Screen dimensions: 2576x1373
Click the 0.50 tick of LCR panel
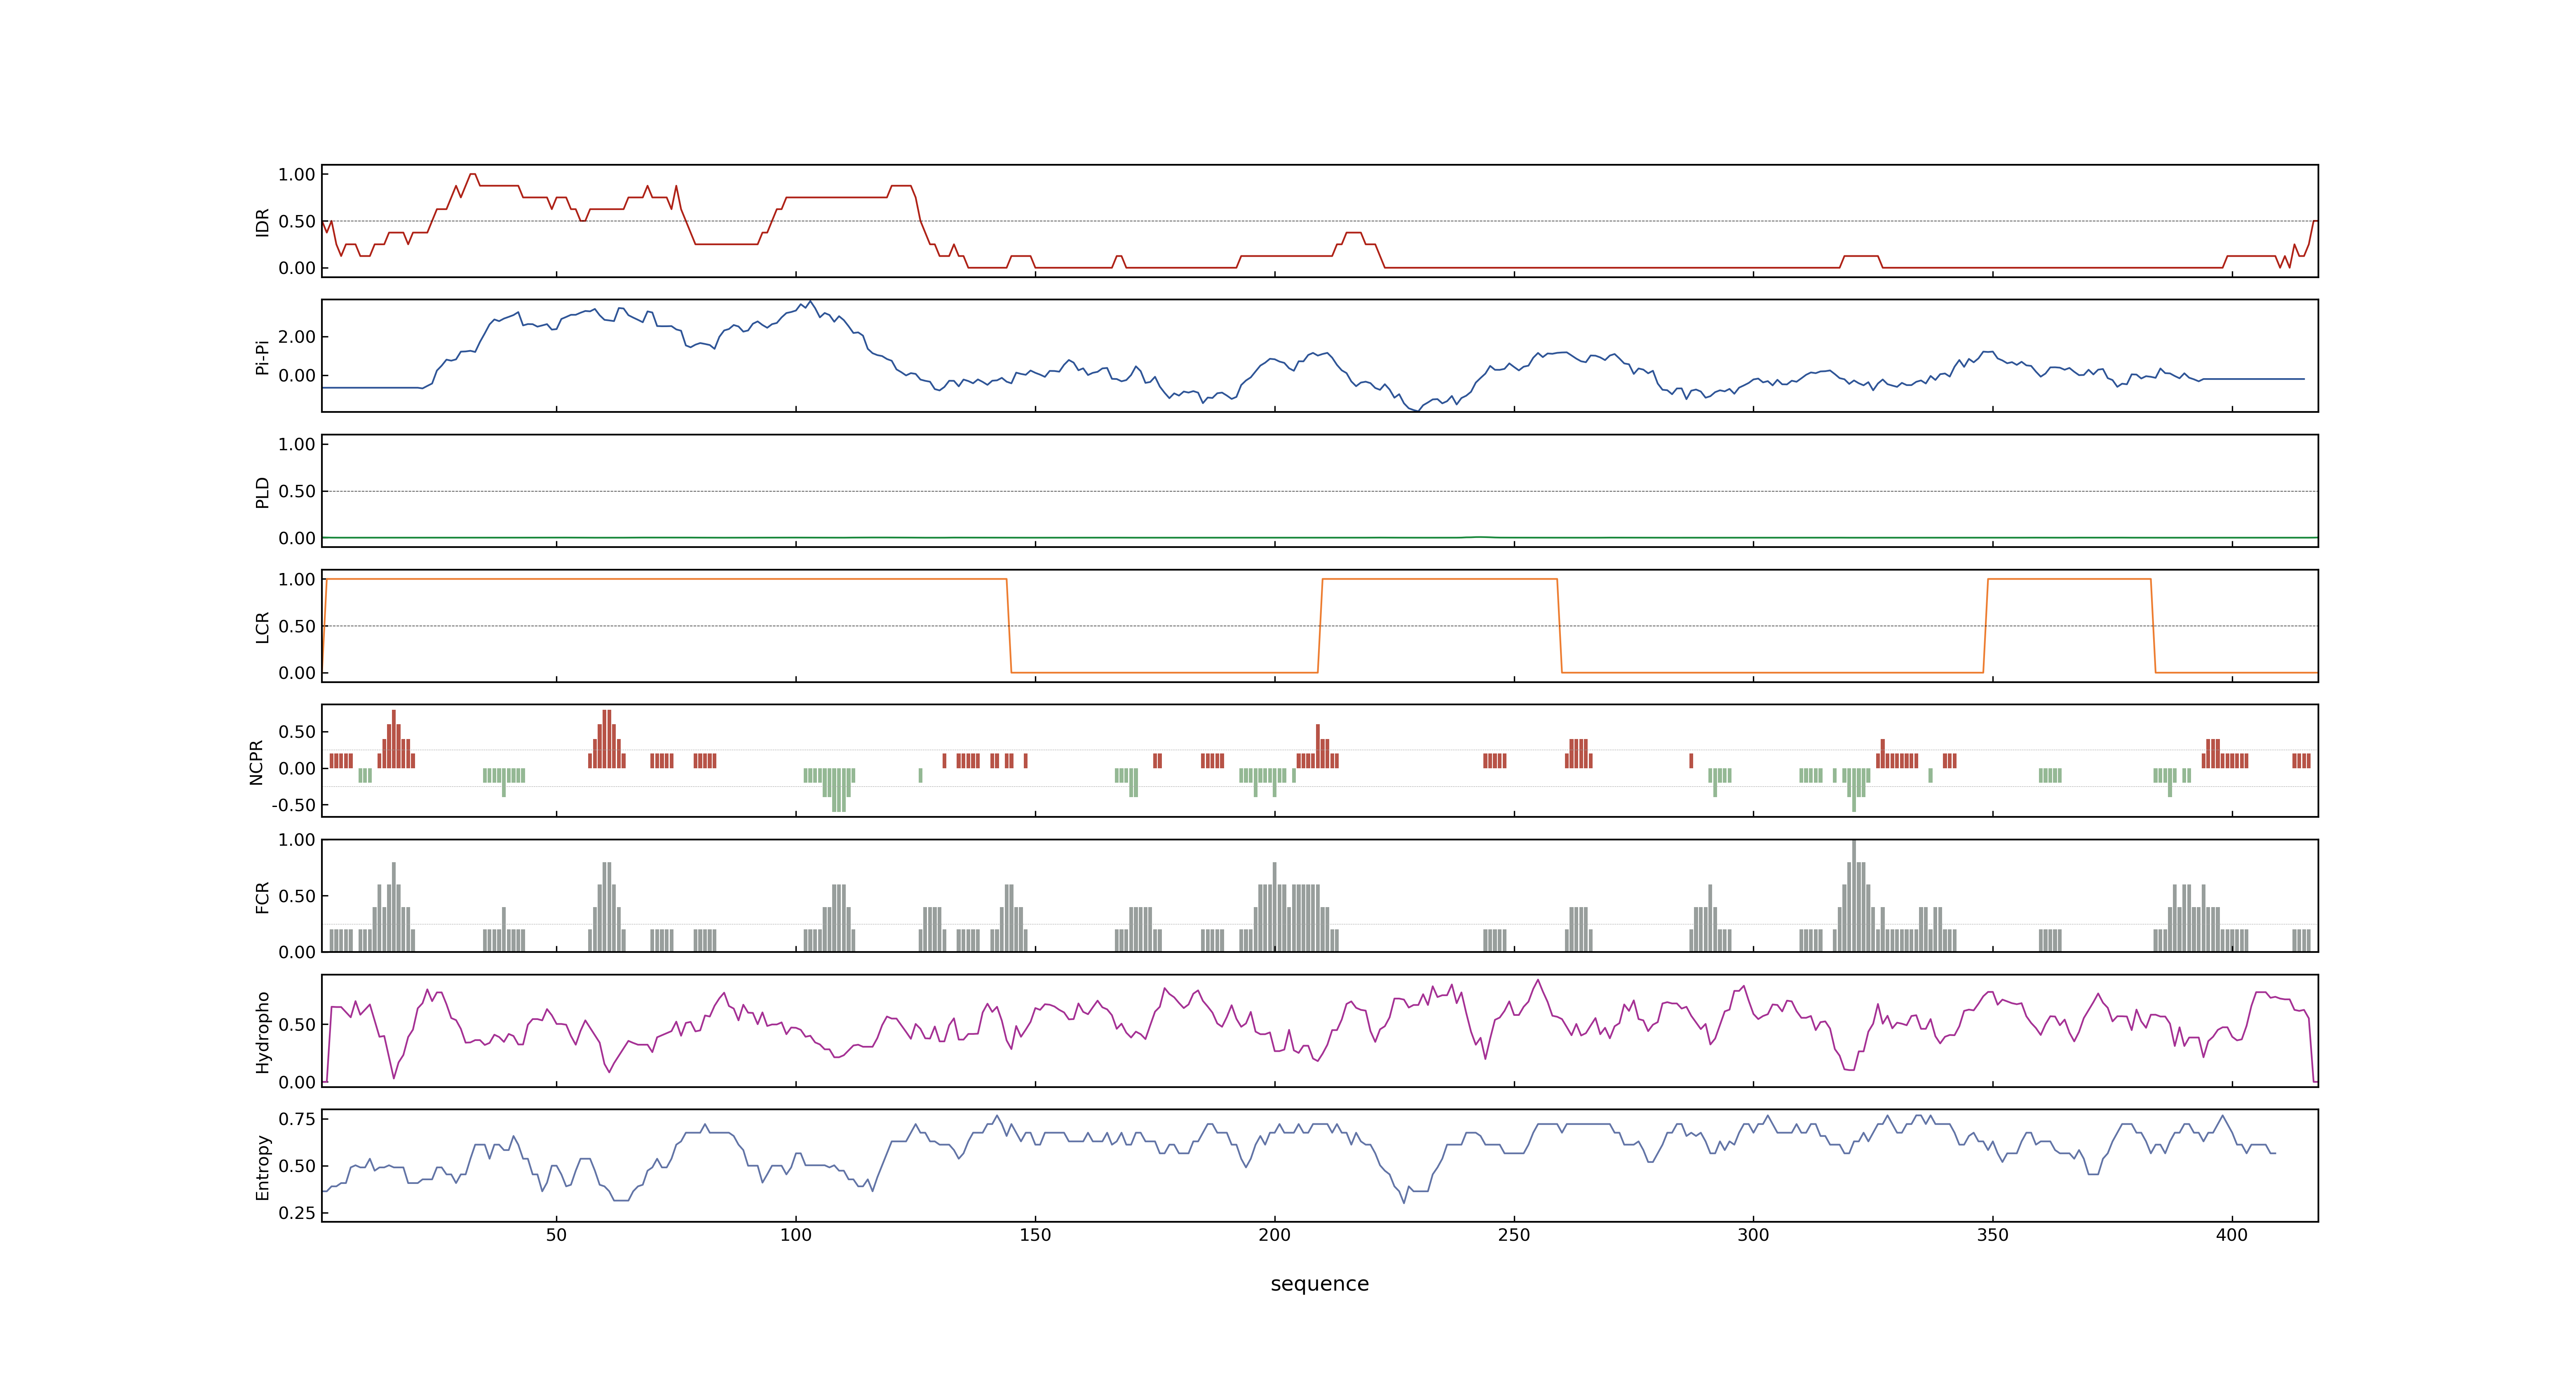point(297,627)
